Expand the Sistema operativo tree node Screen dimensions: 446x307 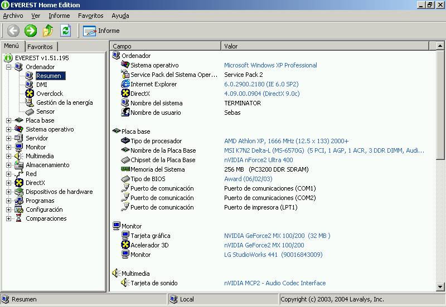(x=8, y=129)
